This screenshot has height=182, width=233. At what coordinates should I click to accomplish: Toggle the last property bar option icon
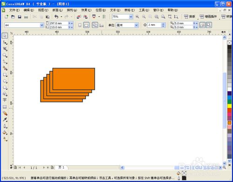(x=209, y=25)
